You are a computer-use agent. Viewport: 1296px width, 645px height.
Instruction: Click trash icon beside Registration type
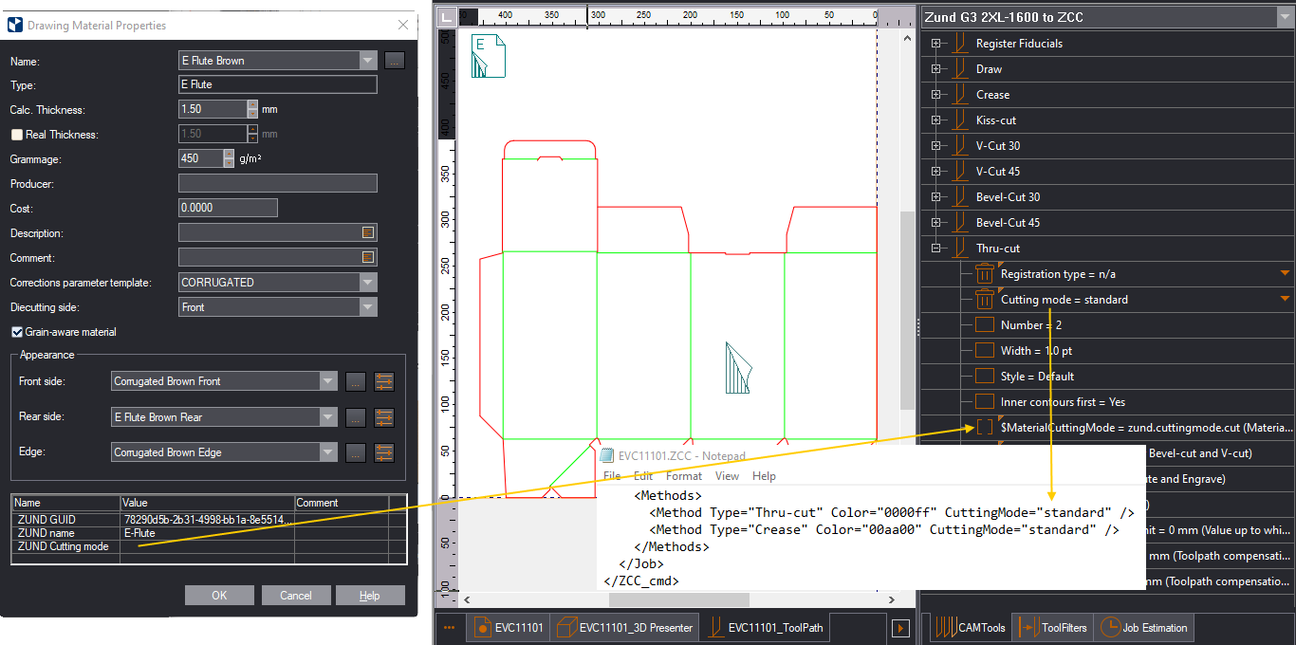click(x=985, y=274)
